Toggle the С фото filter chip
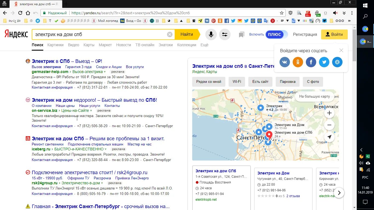Viewport: 374px width, 210px height. coord(313,81)
